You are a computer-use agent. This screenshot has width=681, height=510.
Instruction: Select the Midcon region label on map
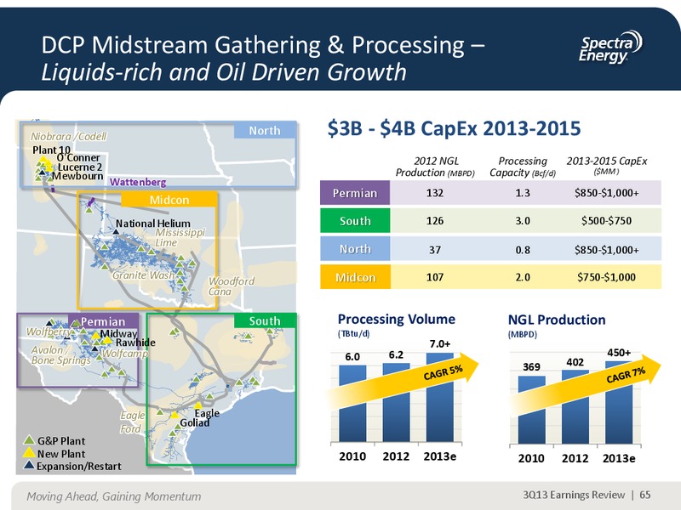pos(169,200)
